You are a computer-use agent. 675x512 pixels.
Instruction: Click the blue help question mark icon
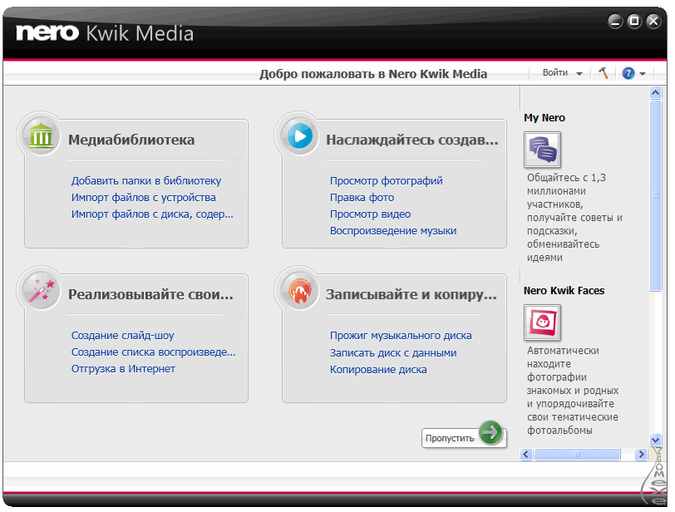point(628,74)
